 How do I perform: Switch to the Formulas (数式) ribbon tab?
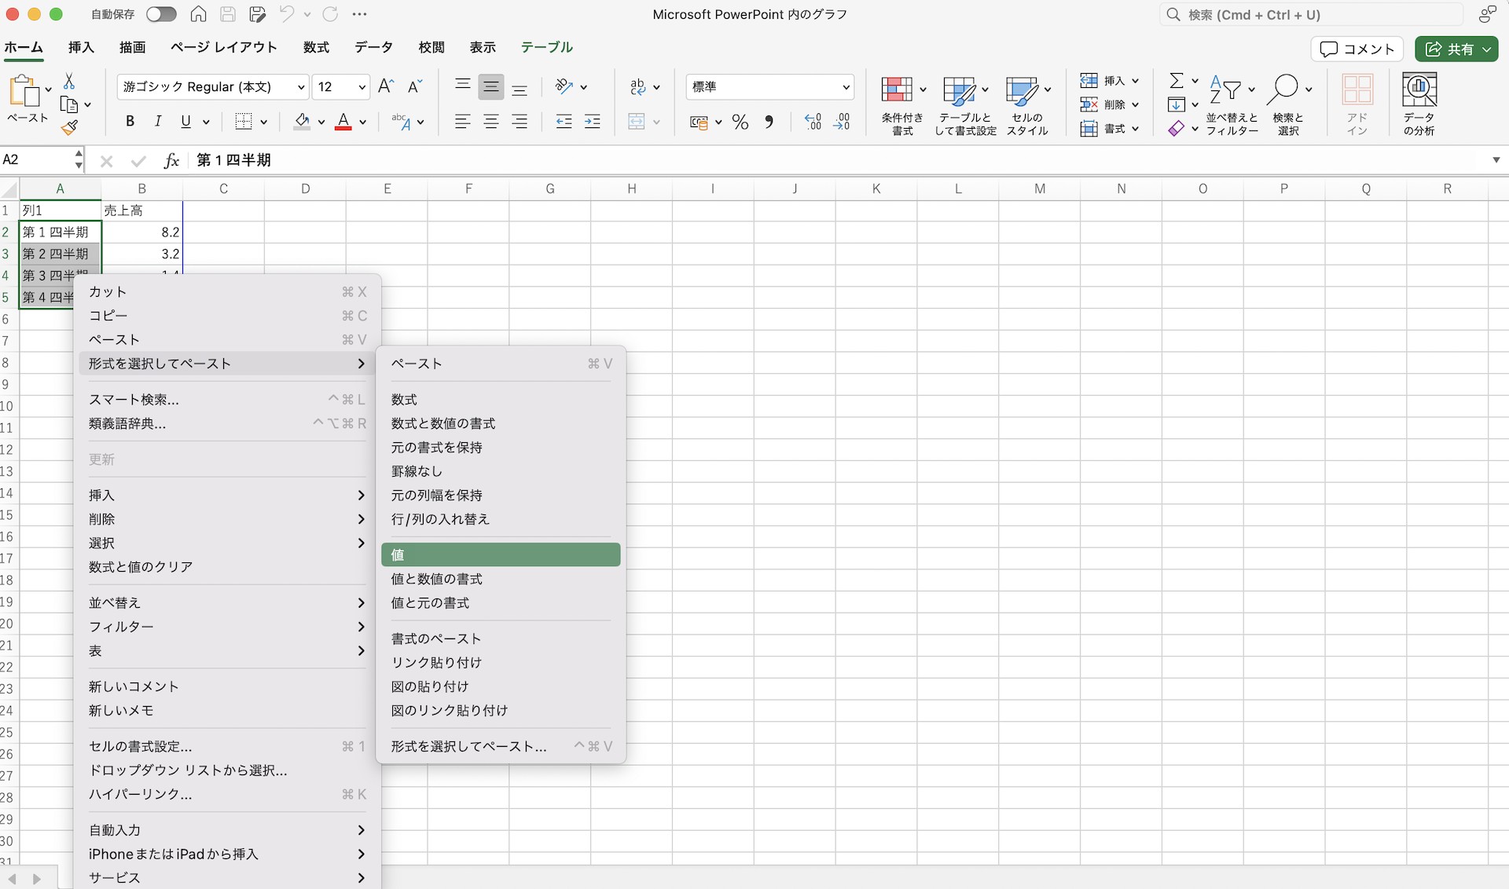316,47
